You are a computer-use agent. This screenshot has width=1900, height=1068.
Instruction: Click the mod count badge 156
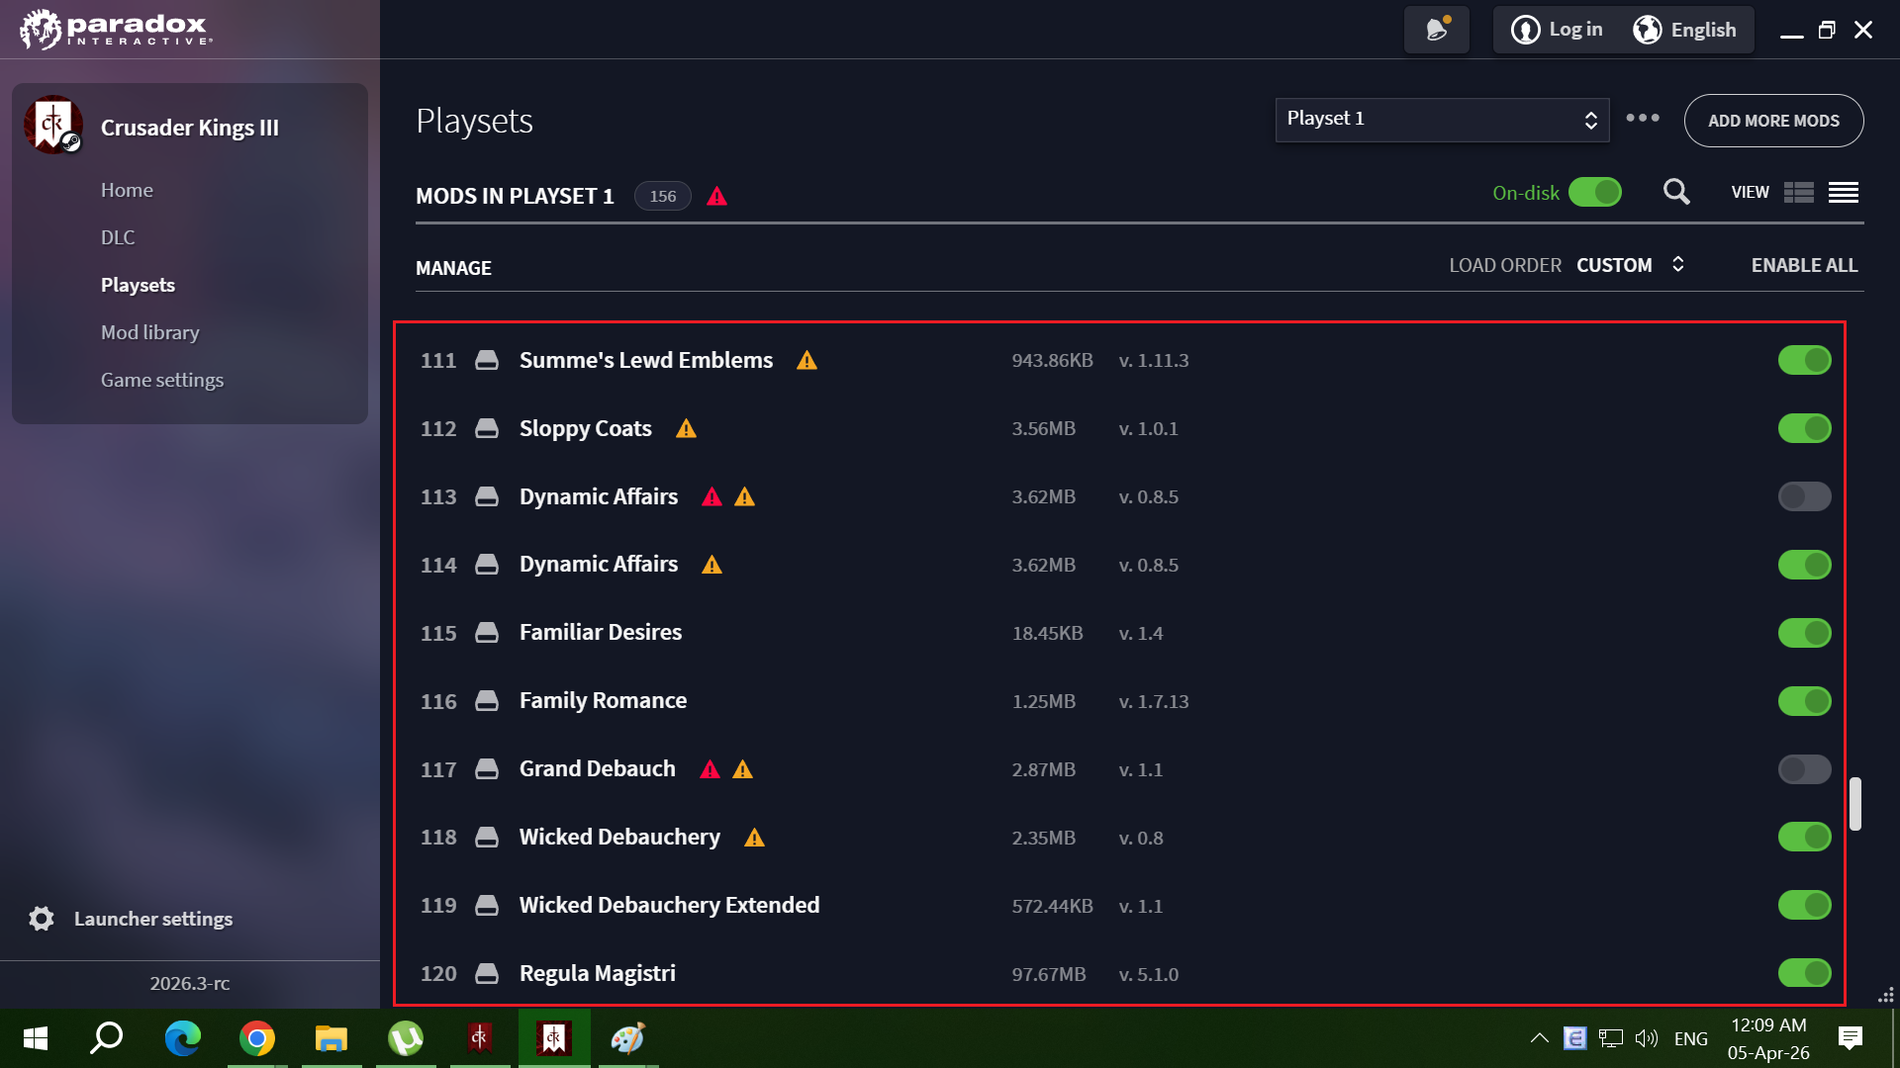click(x=663, y=196)
